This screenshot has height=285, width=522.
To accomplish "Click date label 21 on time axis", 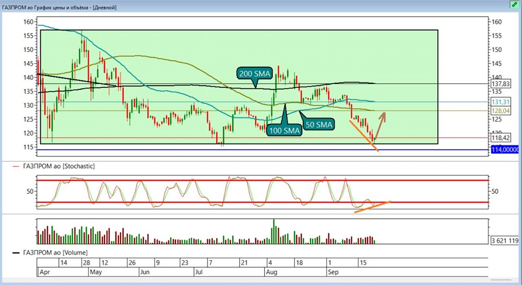I will click(x=244, y=263).
